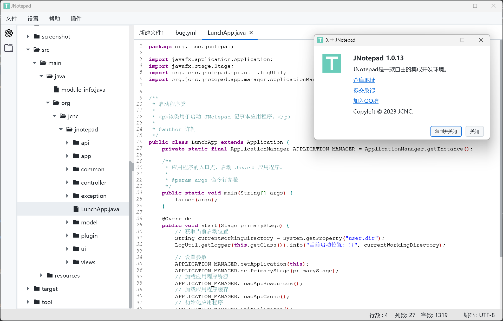The height and width of the screenshot is (321, 503).
Task: Click the JNotepad title bar app icon
Action: 6,6
